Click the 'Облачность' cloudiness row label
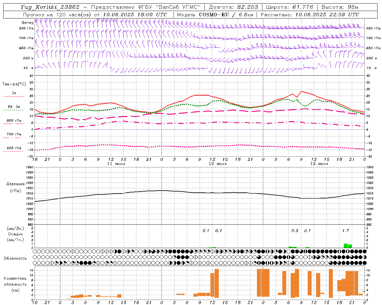This screenshot has height=305, width=382. [15, 258]
